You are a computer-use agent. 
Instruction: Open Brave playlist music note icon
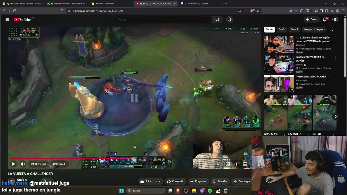(316, 11)
